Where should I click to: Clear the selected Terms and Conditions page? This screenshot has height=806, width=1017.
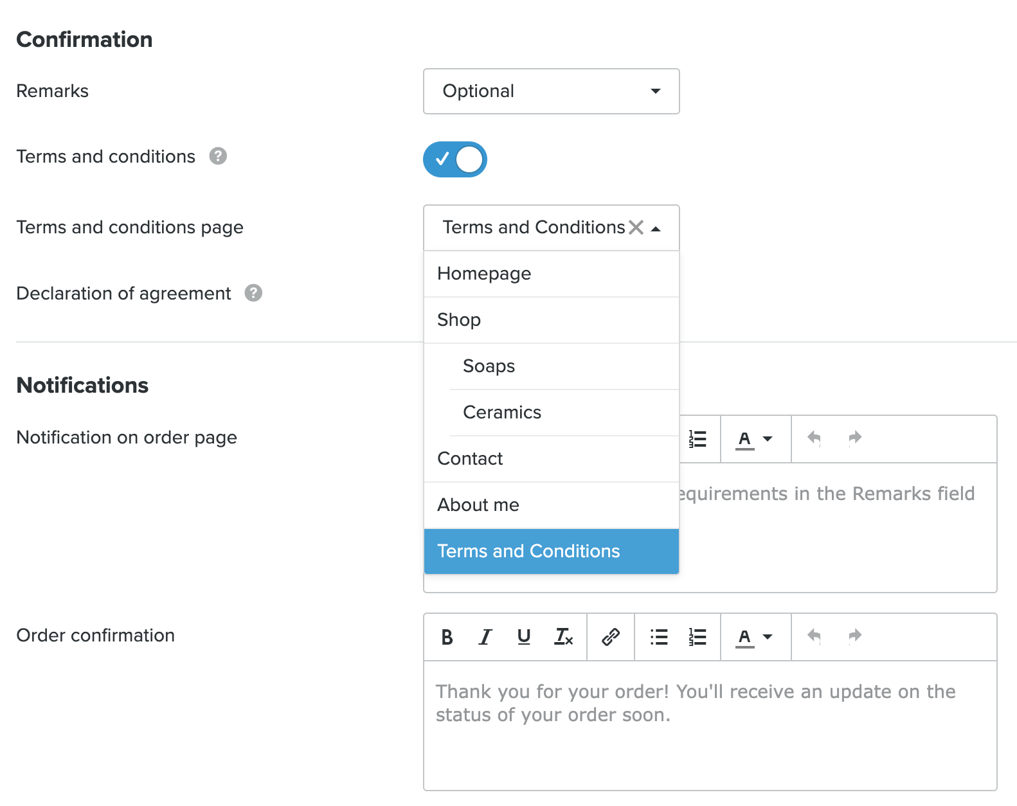pos(636,228)
